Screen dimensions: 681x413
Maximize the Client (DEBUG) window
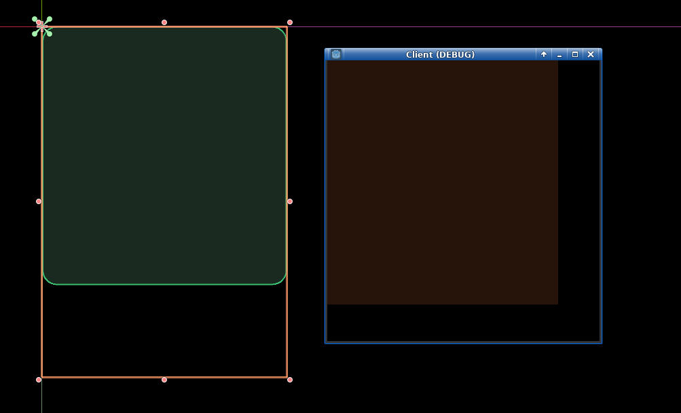point(575,54)
